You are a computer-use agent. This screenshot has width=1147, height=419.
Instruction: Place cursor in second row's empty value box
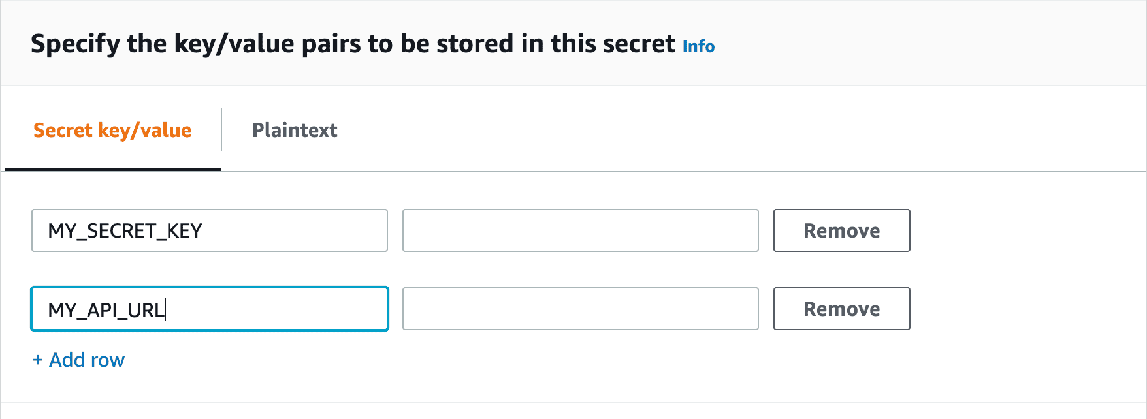[580, 309]
